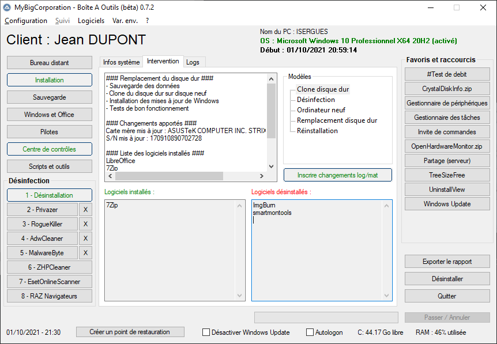Click the intervention text left-scroll arrow
The width and height of the screenshot is (497, 344).
(x=110, y=176)
